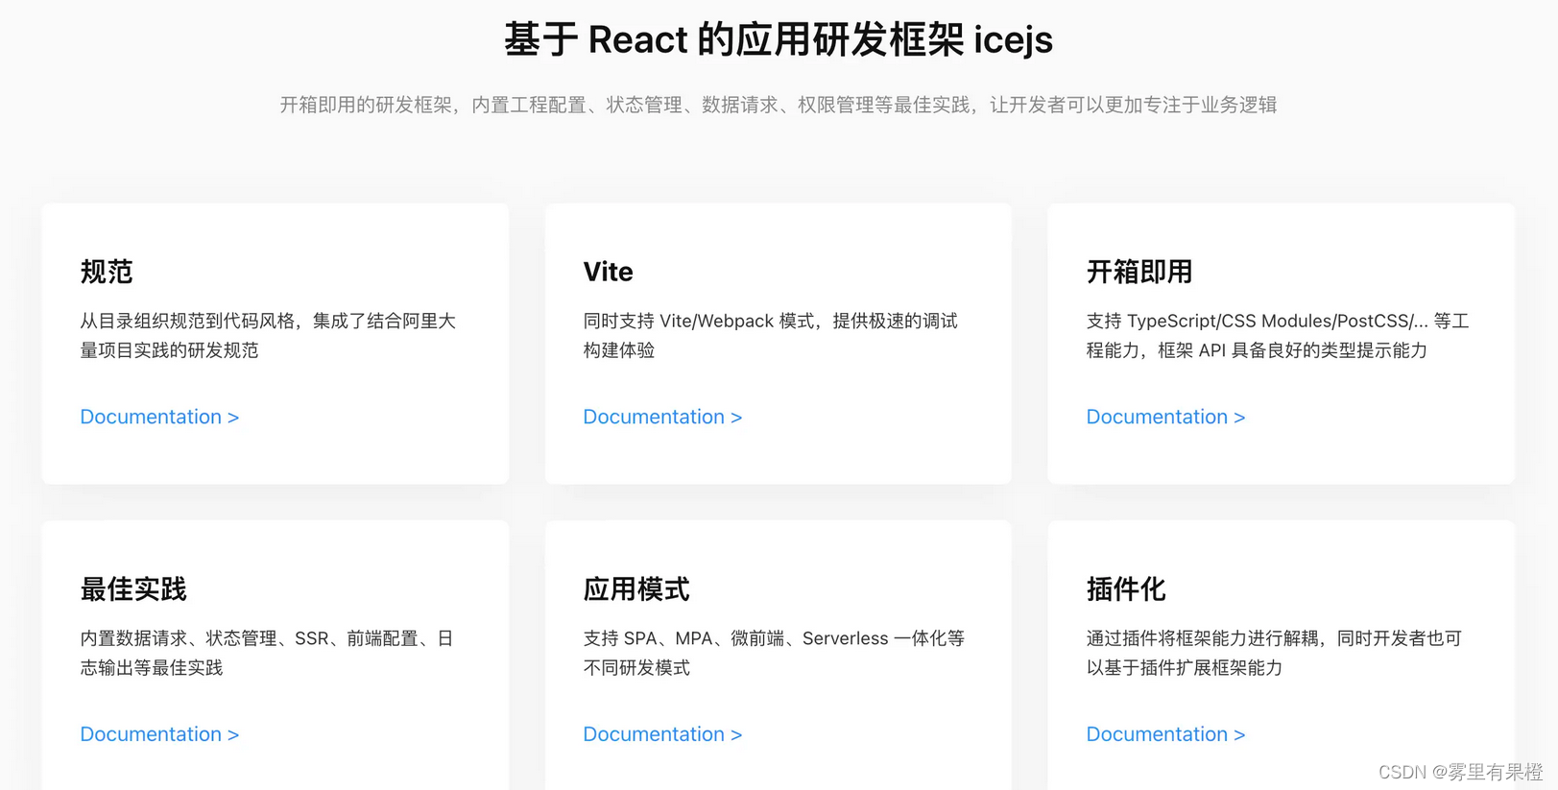The height and width of the screenshot is (790, 1558).
Task: Click description 支持 TypeScript/CSS Modules/PostCSS
Action: 1278,335
